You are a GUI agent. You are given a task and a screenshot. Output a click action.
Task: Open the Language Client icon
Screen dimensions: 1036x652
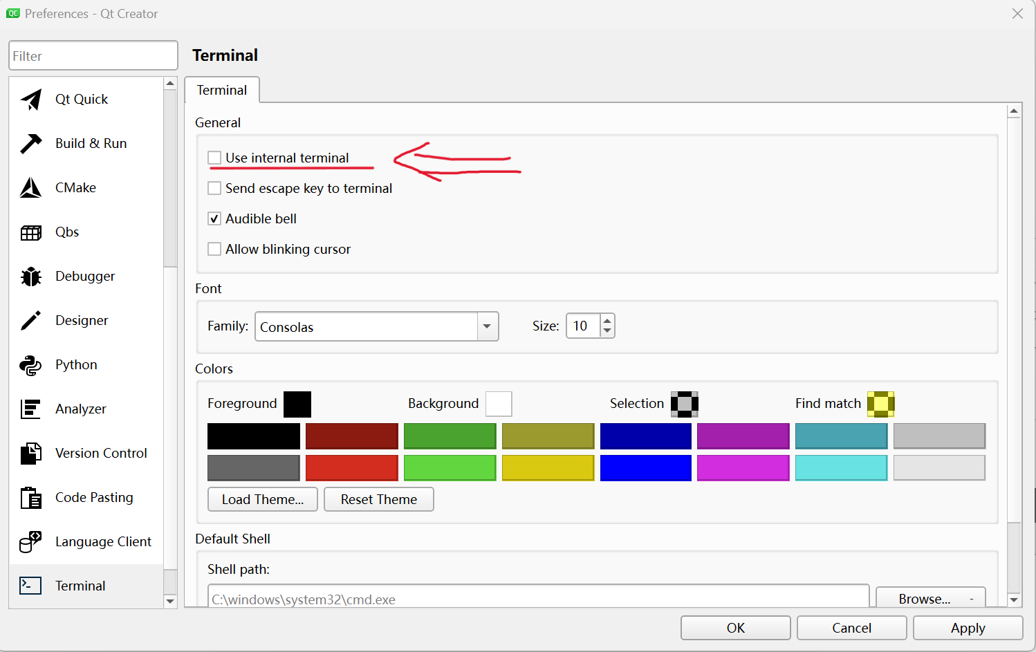[31, 542]
